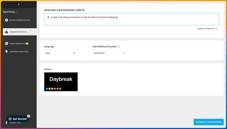Screen dimensions: 227x129
Task: Click the number 5 badge on Get Started
Action: point(29,116)
